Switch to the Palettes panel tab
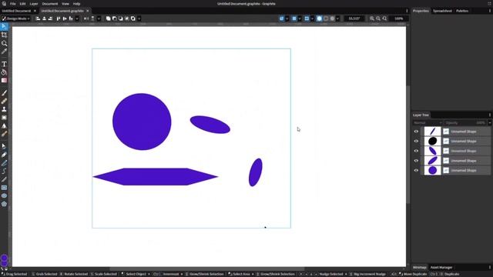Image resolution: width=493 pixels, height=277 pixels. (462, 11)
